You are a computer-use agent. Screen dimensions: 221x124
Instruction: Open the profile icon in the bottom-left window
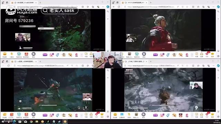point(3,62)
